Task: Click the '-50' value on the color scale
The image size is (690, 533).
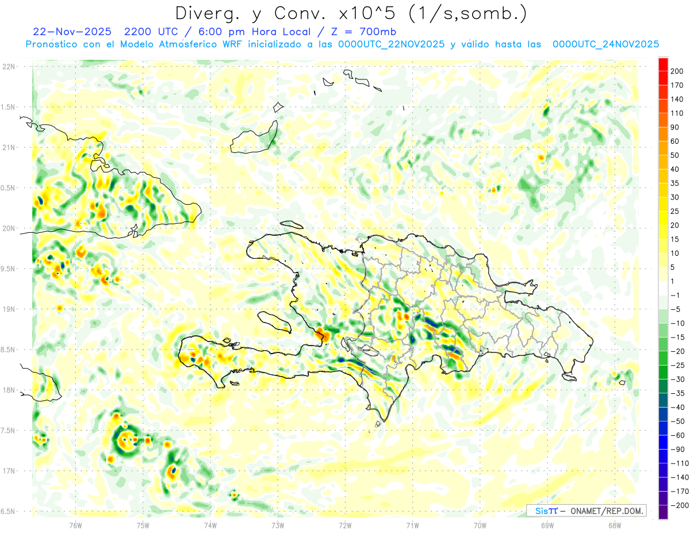Action: (x=677, y=421)
